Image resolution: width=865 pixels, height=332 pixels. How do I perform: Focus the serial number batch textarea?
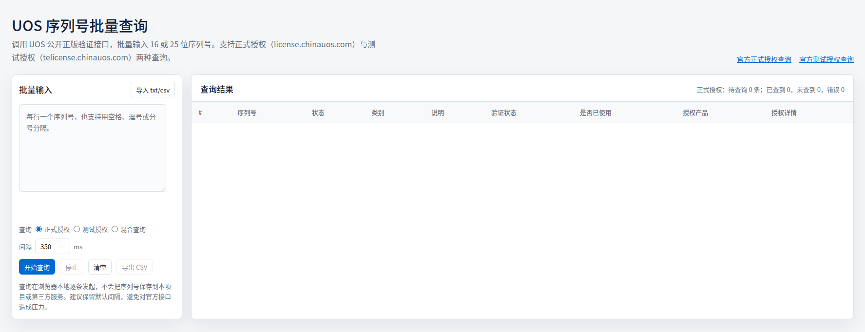93,148
